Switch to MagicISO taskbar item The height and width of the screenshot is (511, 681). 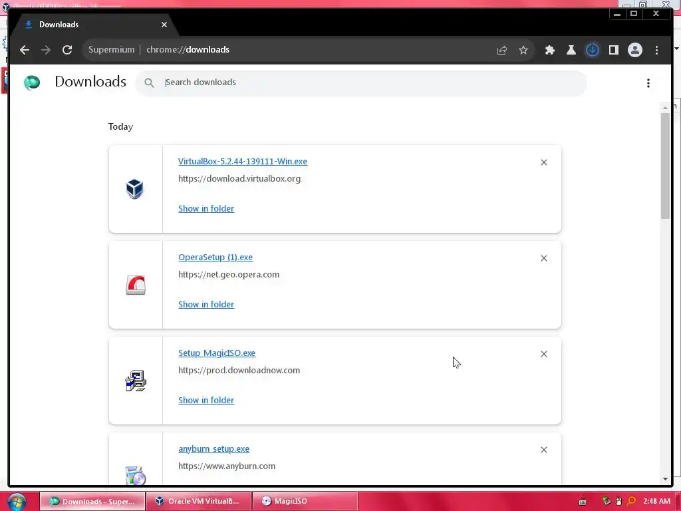coord(305,502)
